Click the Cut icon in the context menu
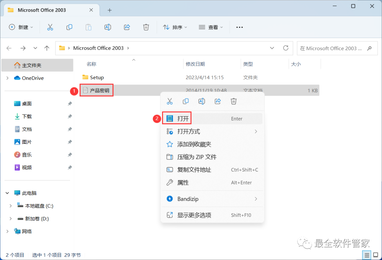Screen dimensions: 382x260 coord(169,101)
